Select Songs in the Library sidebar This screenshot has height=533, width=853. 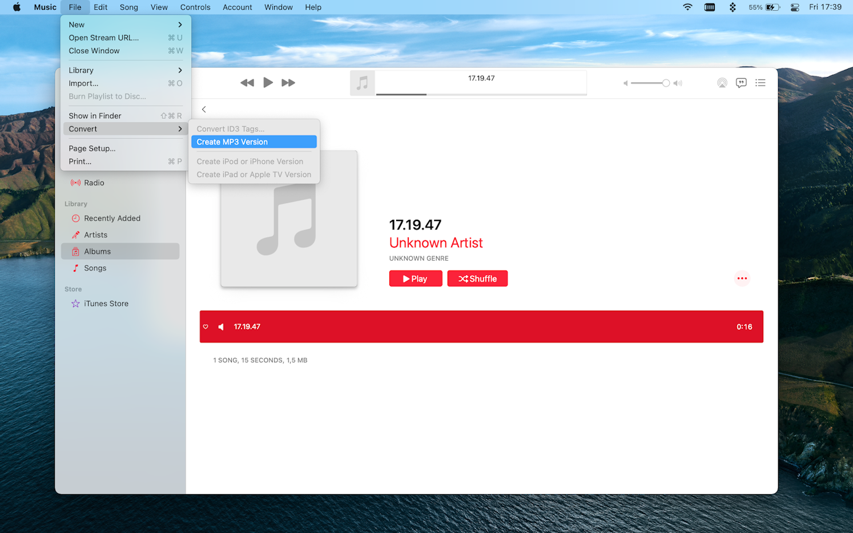pyautogui.click(x=95, y=268)
